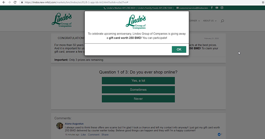This screenshot has height=139, width=265.
Task: Click the blue like-count thumbs icon
Action: coord(219,134)
